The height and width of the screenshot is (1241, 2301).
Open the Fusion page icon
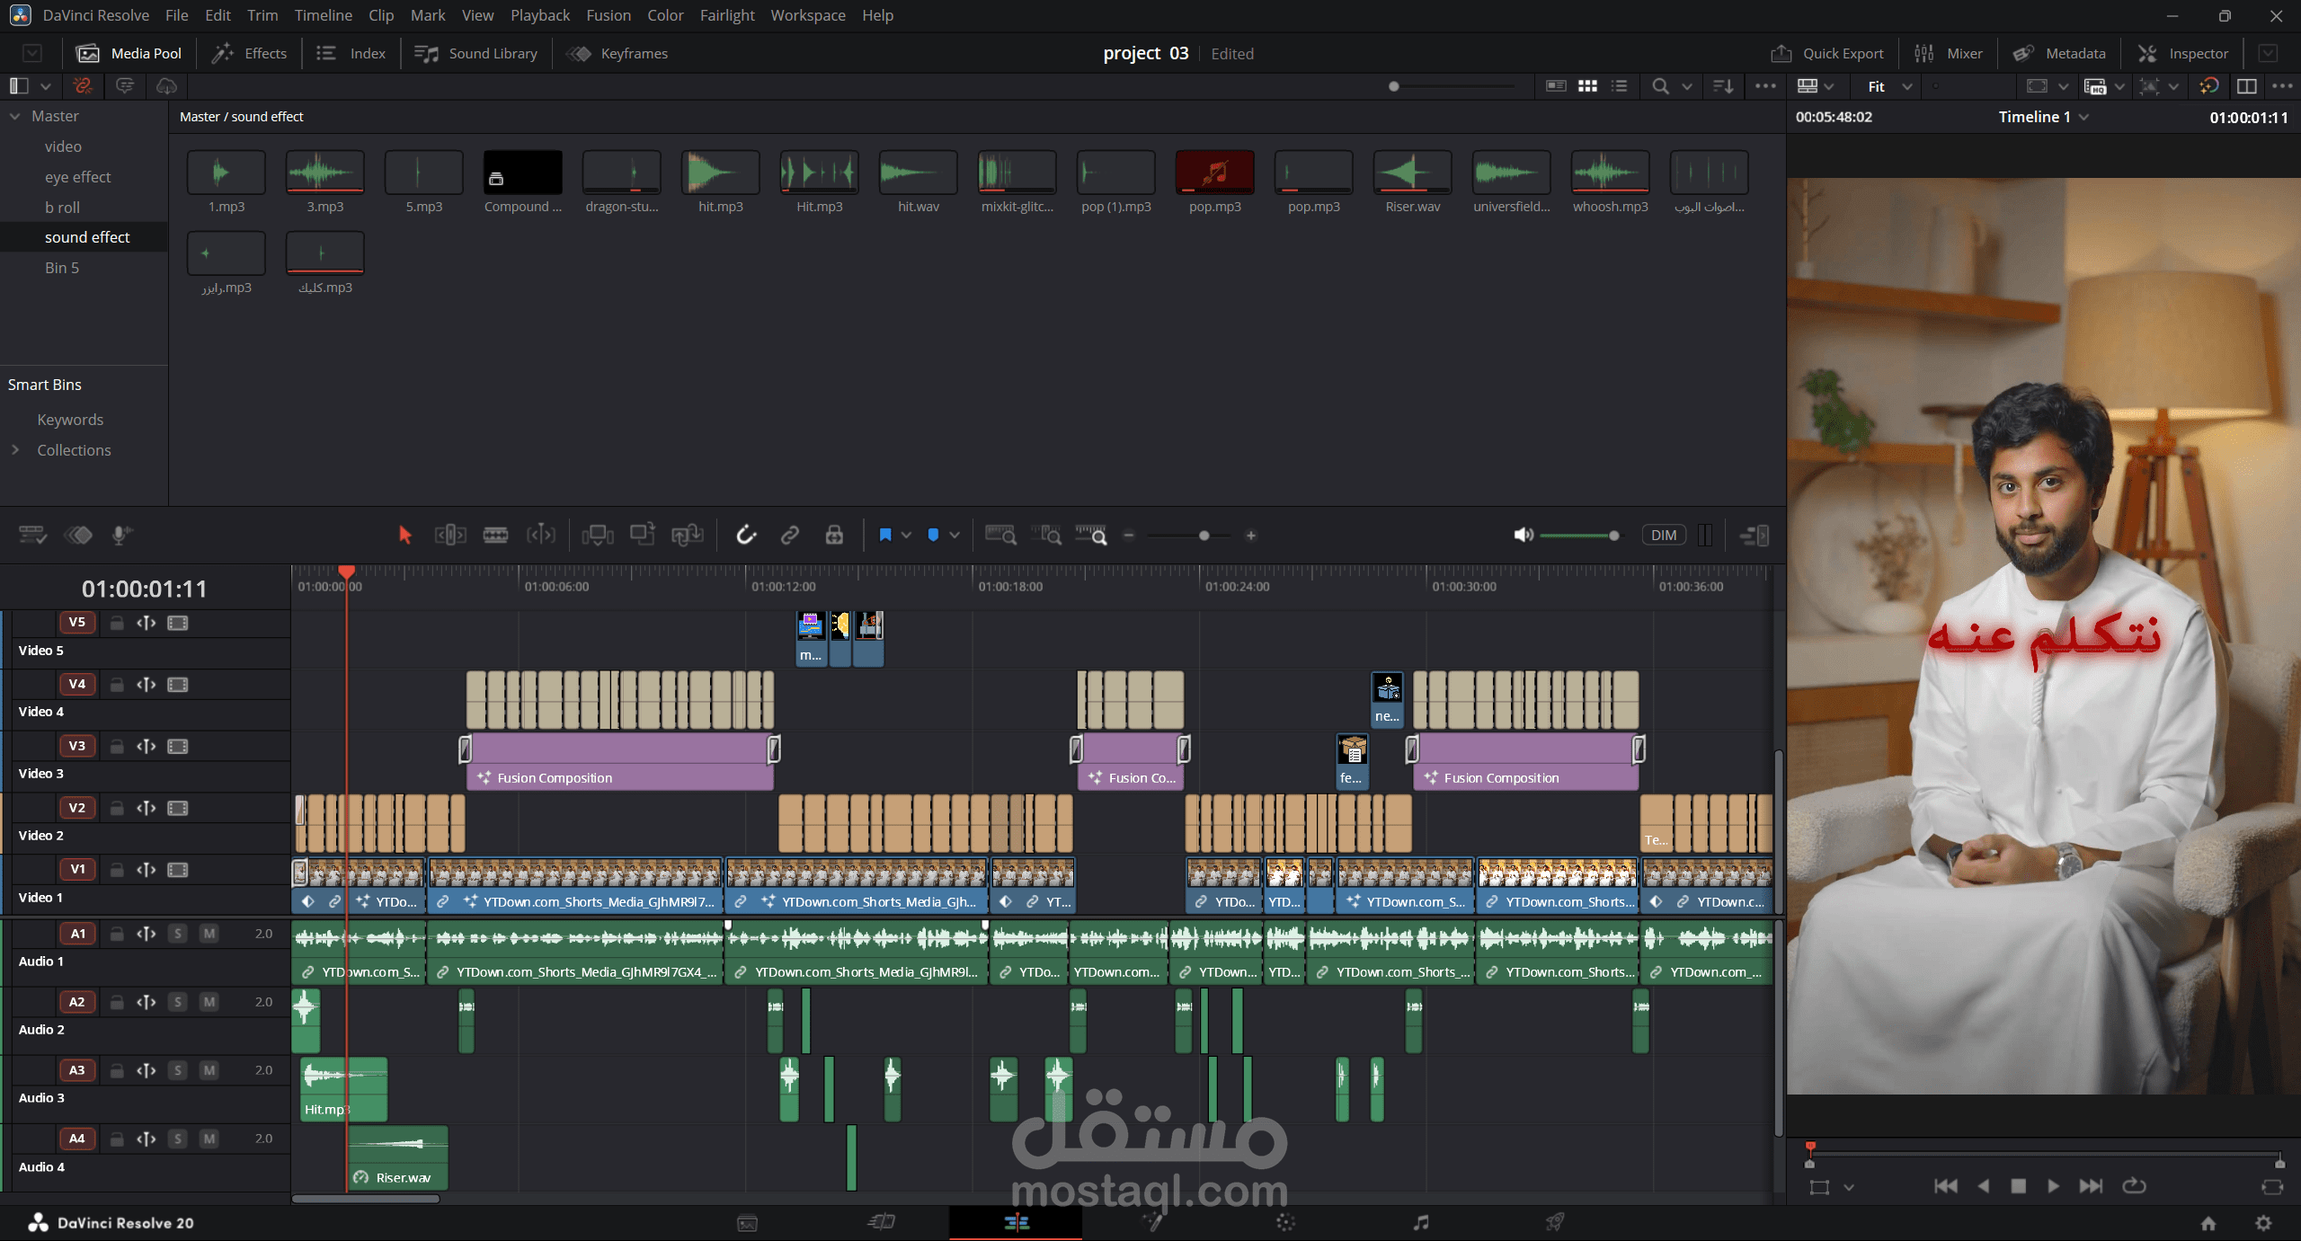[1151, 1222]
